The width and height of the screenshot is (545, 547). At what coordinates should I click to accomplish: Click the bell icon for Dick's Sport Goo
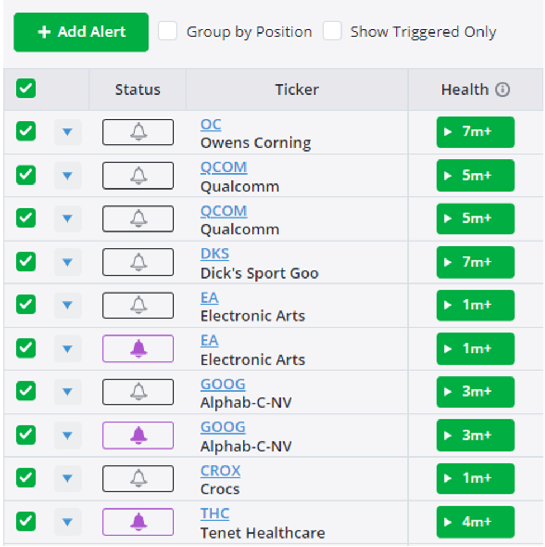138,262
